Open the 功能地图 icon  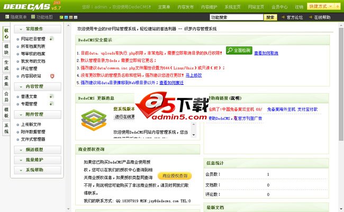(33, 17)
